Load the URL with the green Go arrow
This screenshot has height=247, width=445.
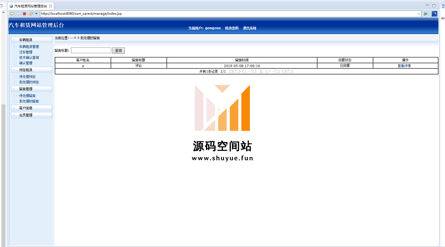pos(426,14)
